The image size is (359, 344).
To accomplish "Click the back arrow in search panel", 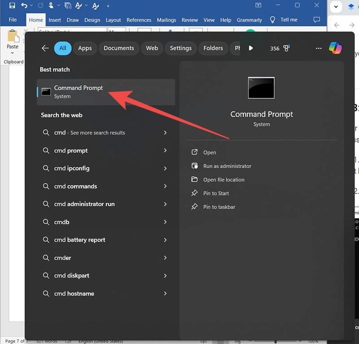I will pyautogui.click(x=45, y=48).
